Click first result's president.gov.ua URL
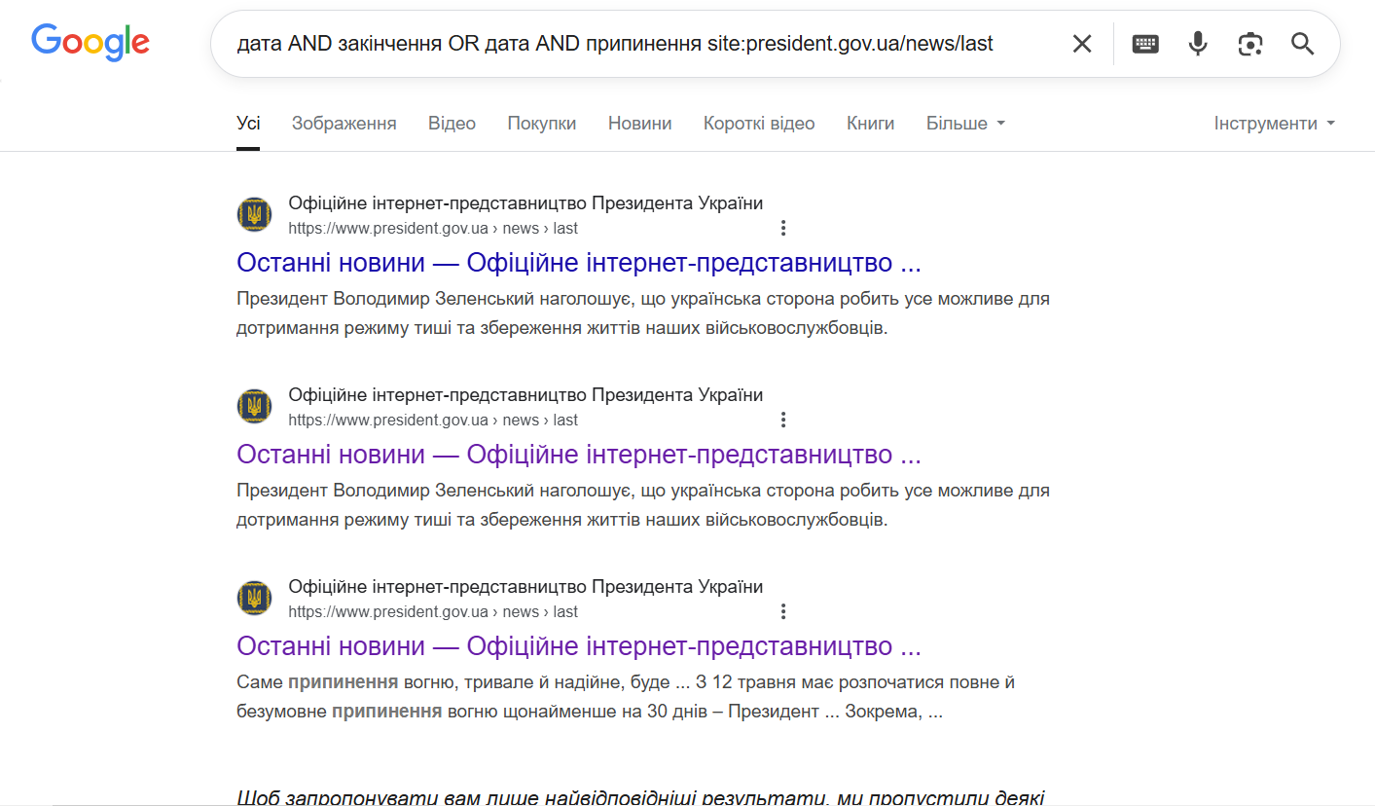This screenshot has height=806, width=1375. [x=433, y=229]
